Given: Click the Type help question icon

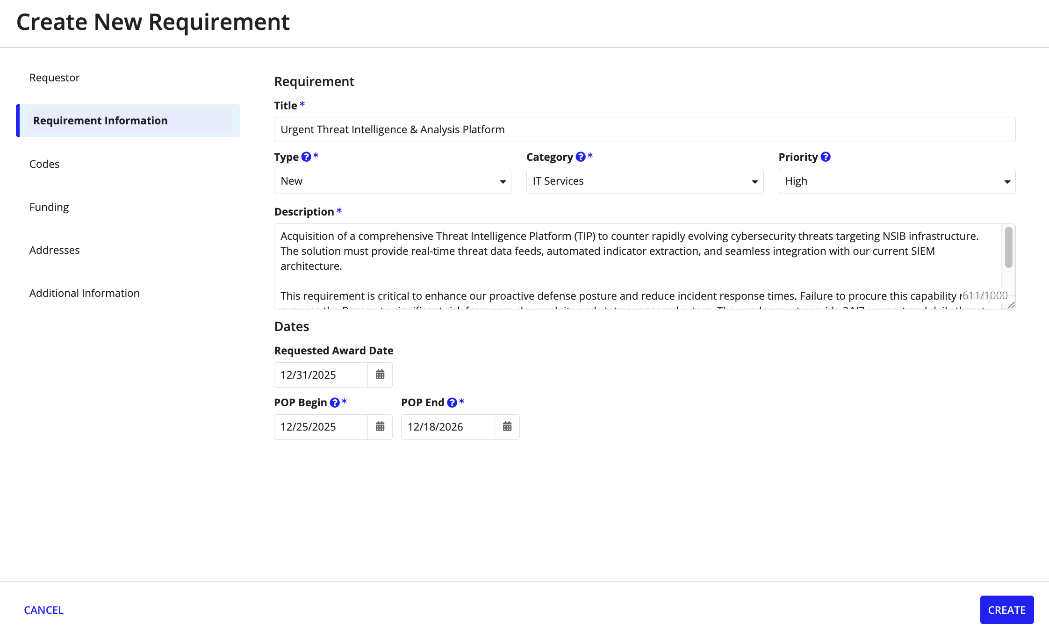Looking at the screenshot, I should pos(306,157).
